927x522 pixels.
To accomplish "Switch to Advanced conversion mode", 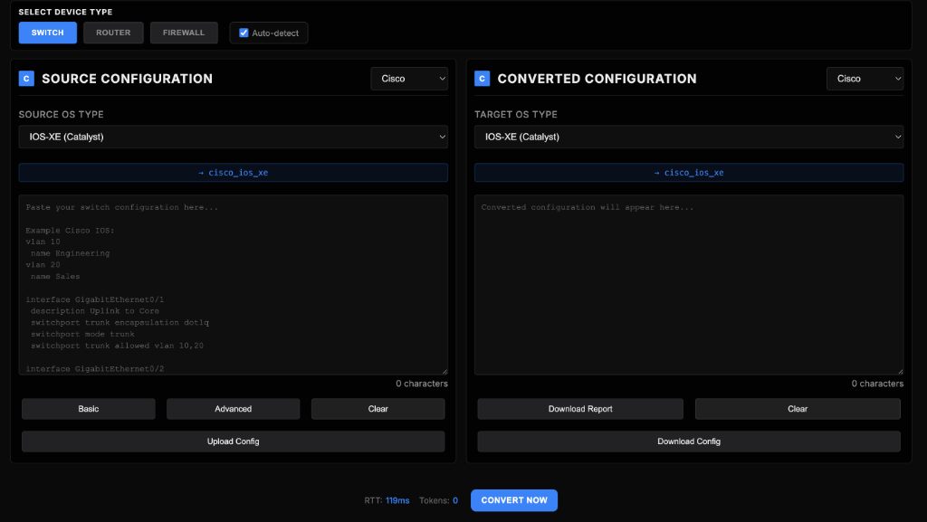I will tap(233, 408).
